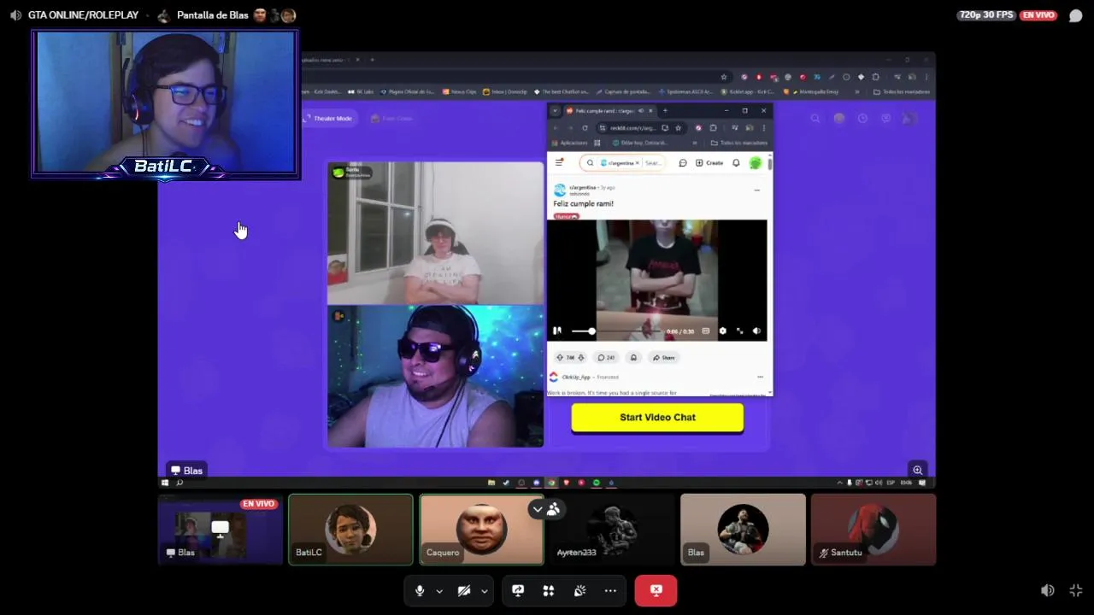Click the Pantalla de Blas title
This screenshot has width=1094, height=615.
click(213, 15)
